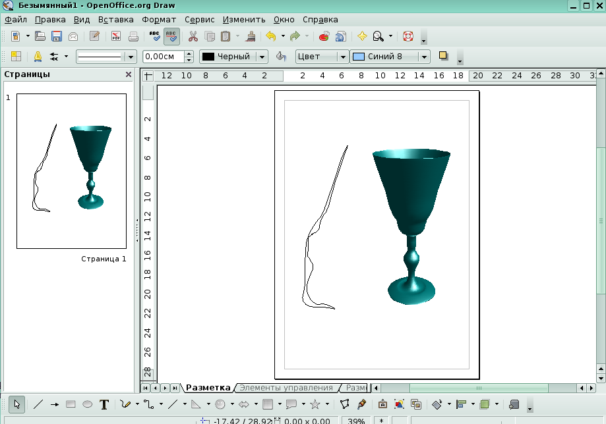Increase the line width with spinner up arrow
Screen dimensions: 606x424
[x=189, y=53]
